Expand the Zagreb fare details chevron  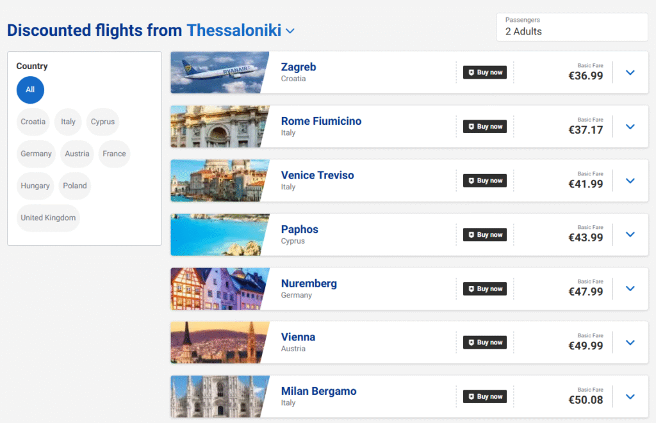(x=630, y=72)
